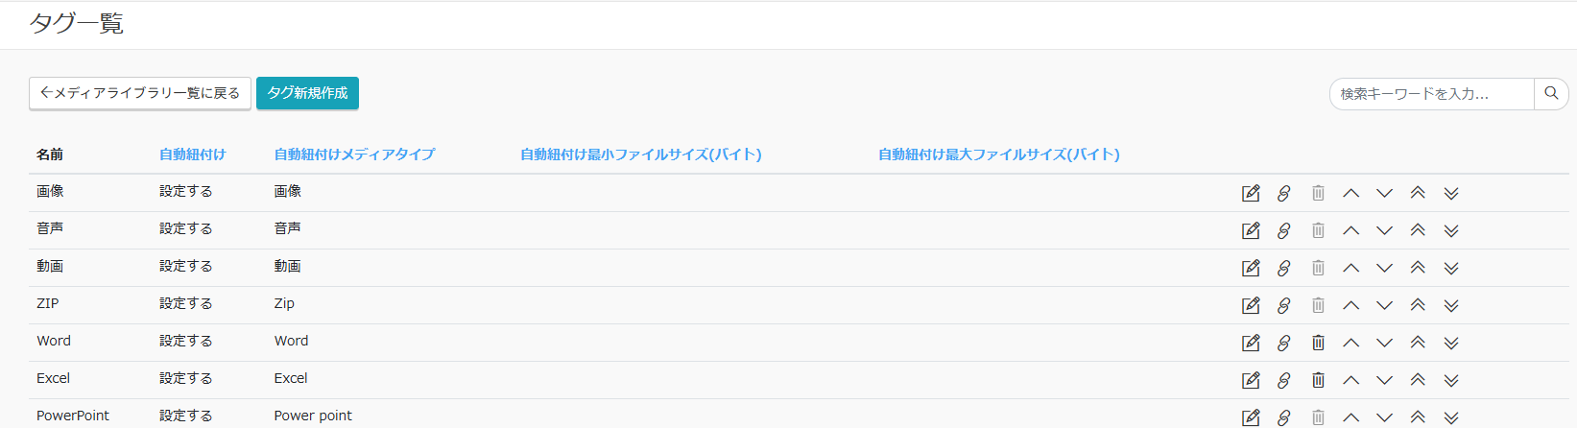Move the 音声 tag to the top
Screen dimensions: 1577x428
1418,230
